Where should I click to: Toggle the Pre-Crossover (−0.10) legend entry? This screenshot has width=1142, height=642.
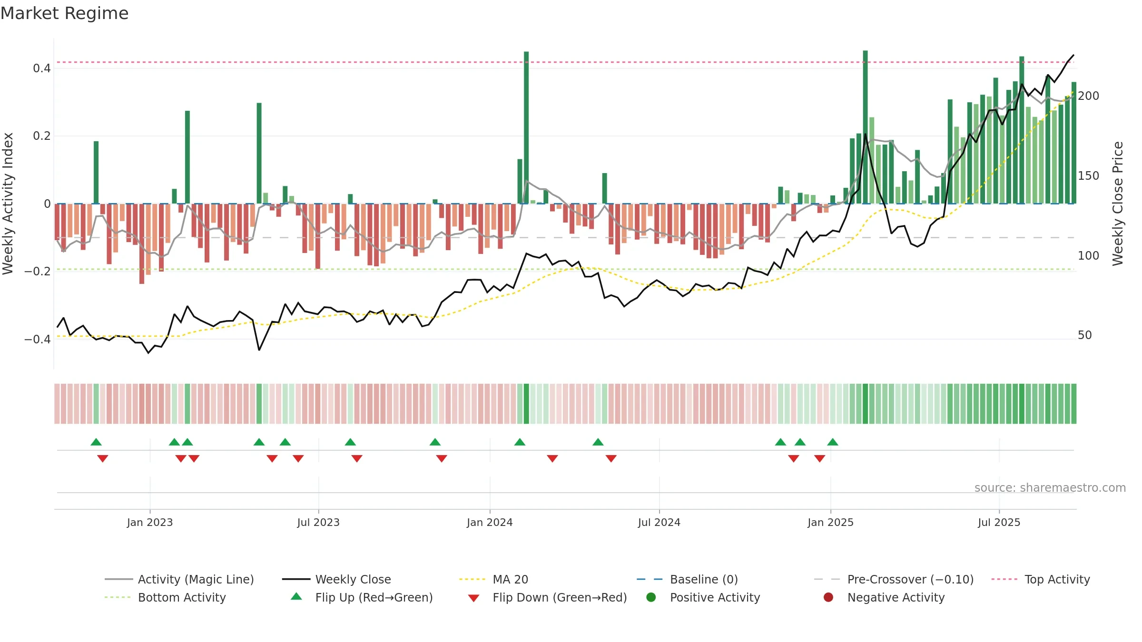894,579
